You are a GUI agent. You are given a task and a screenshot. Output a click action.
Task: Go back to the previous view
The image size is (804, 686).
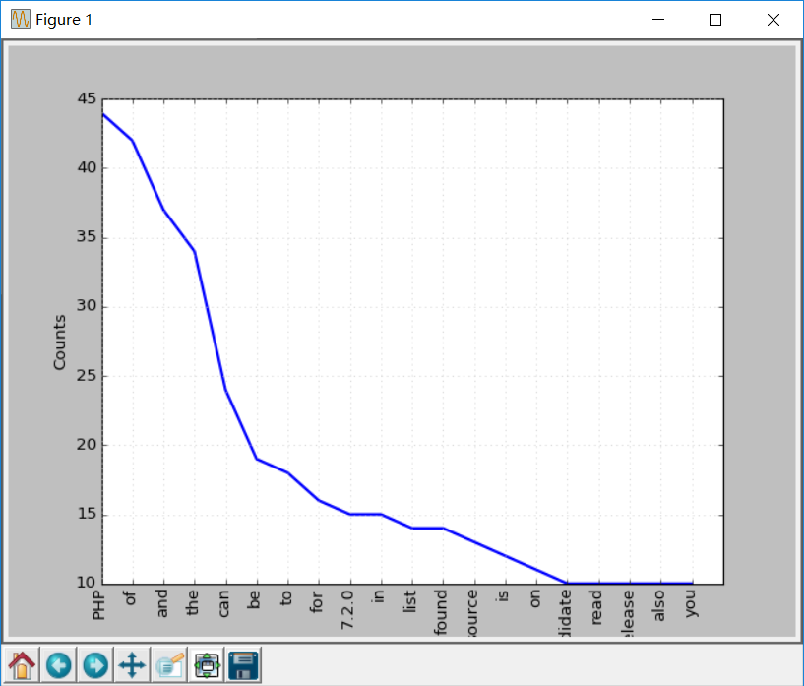coord(58,665)
